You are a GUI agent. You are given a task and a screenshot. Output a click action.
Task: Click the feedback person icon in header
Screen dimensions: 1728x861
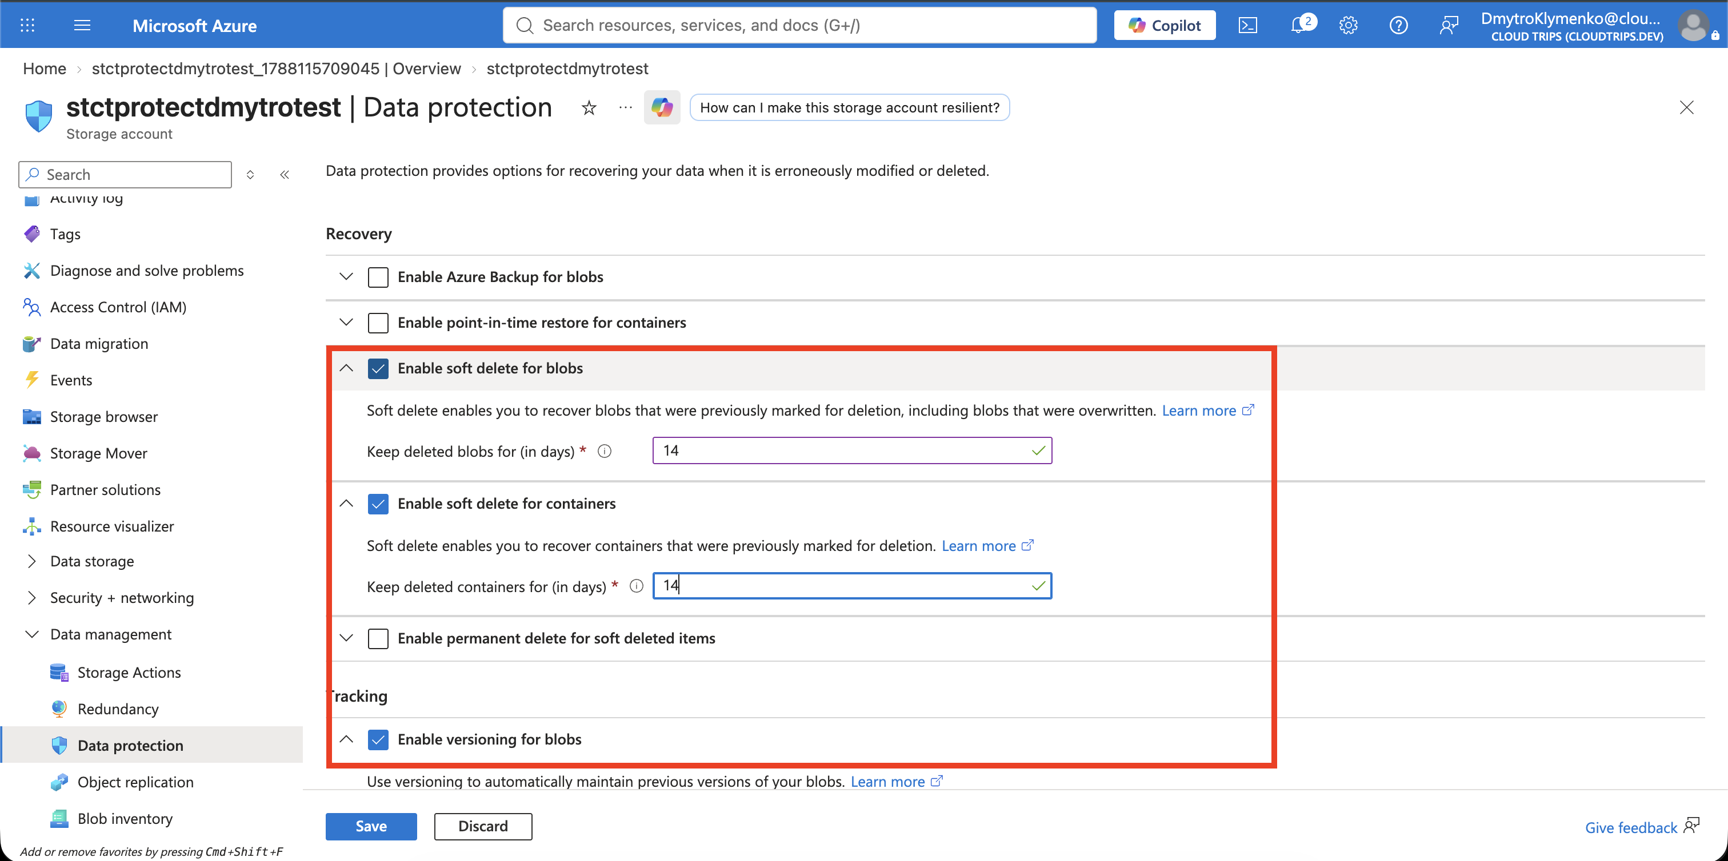point(1449,26)
